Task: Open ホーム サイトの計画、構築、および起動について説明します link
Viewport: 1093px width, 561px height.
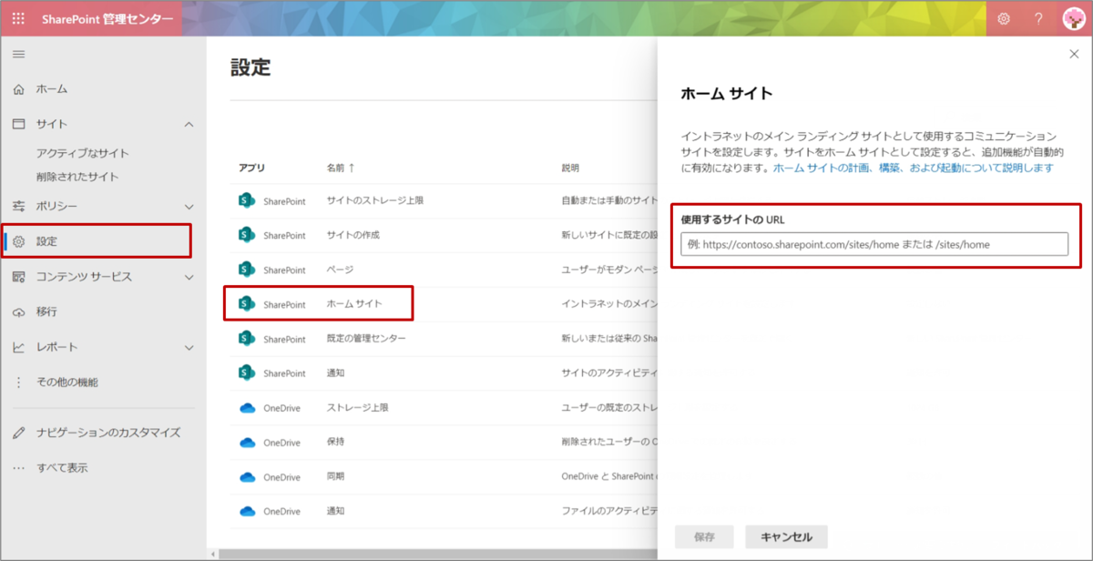Action: point(914,168)
